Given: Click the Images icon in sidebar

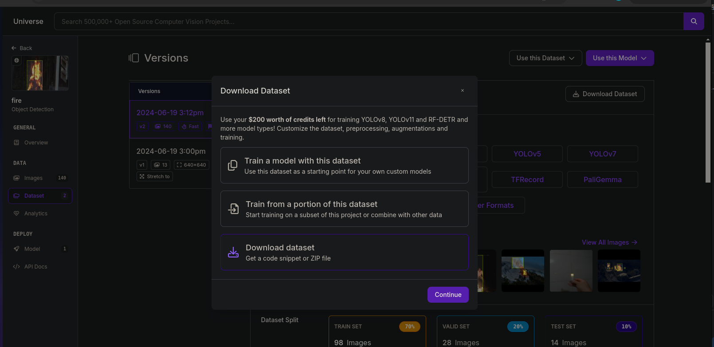Looking at the screenshot, I should coord(16,178).
